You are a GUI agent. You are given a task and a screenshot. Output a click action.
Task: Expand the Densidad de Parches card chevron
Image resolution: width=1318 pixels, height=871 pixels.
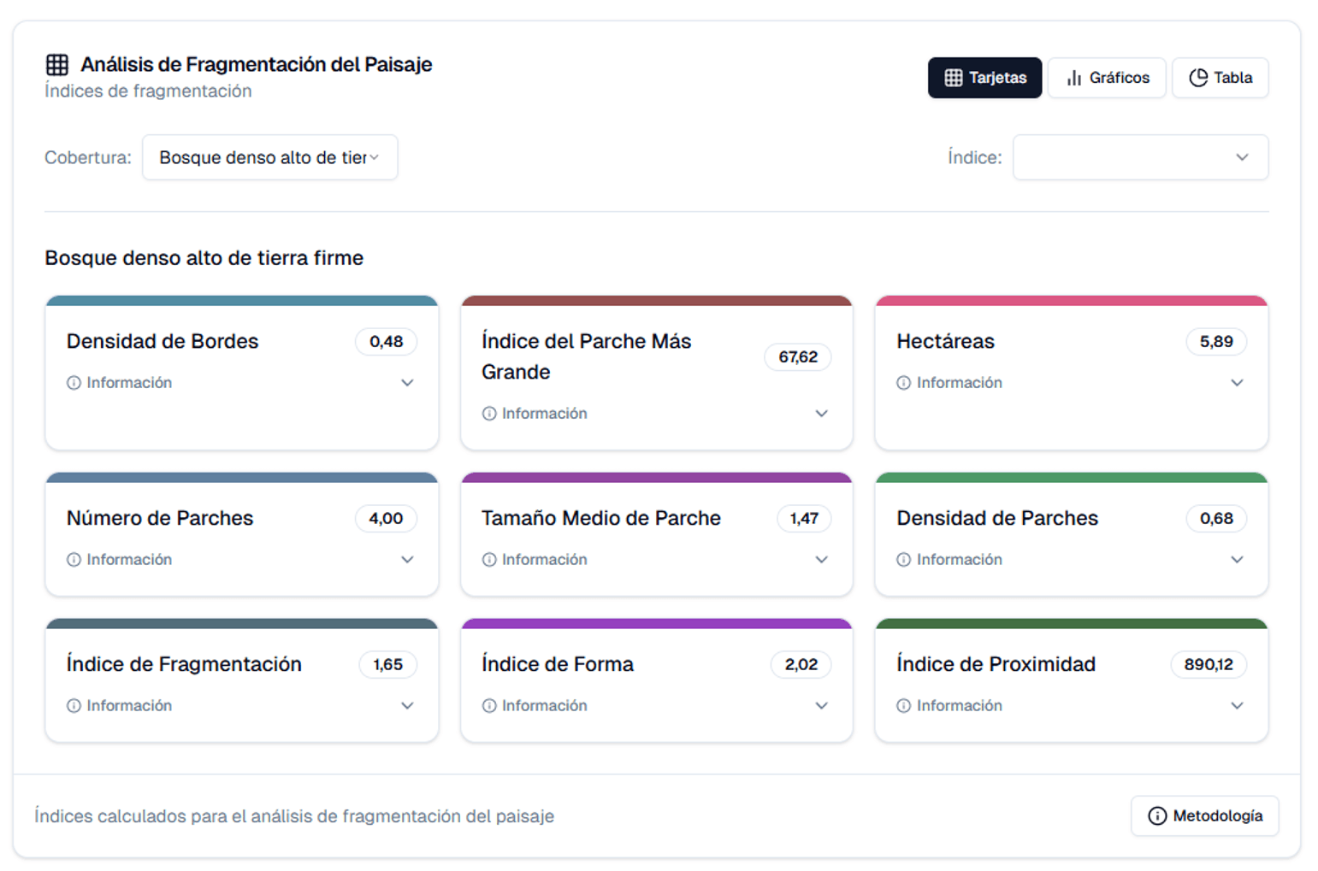(1237, 560)
